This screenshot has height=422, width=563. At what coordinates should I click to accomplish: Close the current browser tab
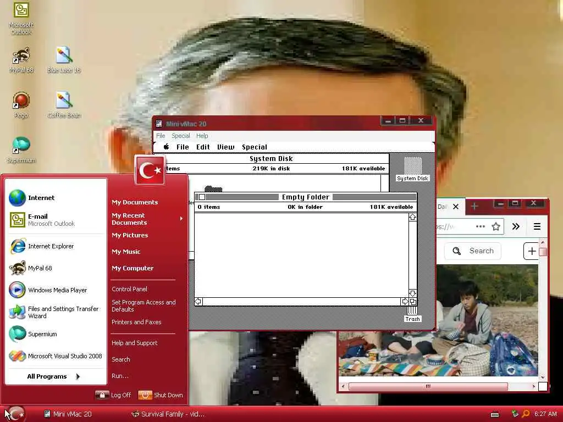click(456, 207)
